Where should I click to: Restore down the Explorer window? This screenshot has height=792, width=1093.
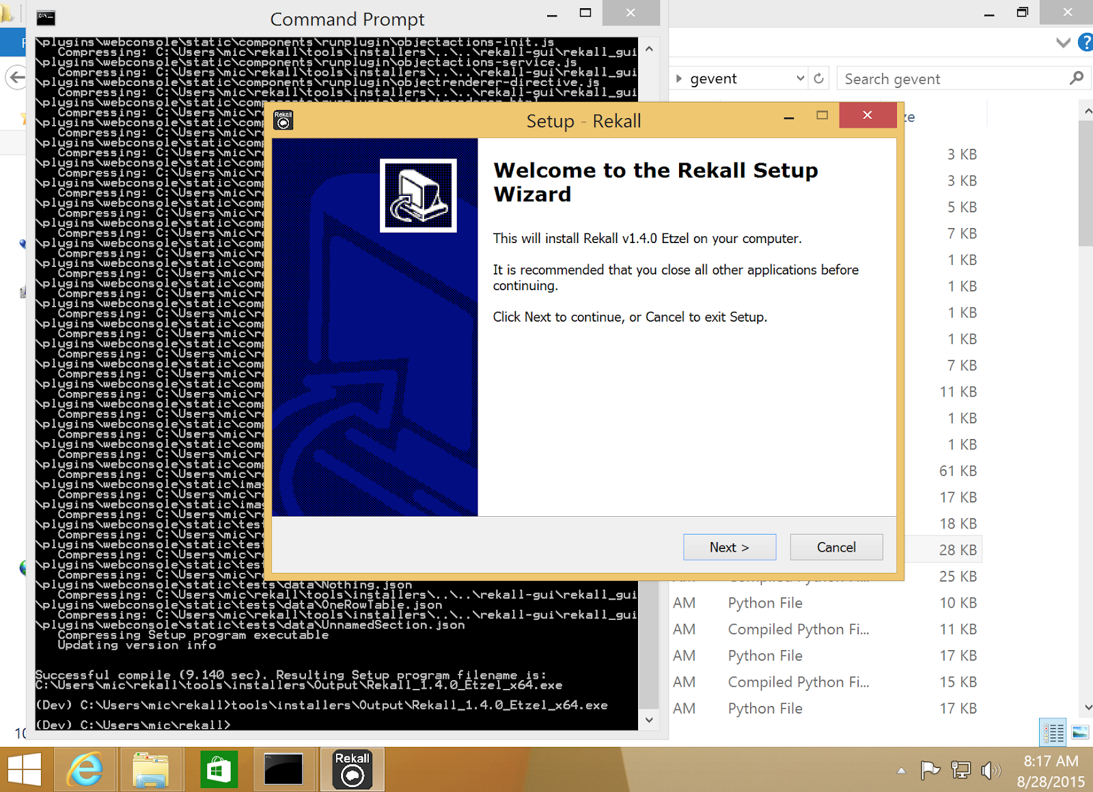1023,12
